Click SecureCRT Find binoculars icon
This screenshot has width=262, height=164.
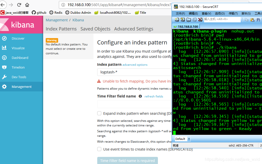pos(258,20)
